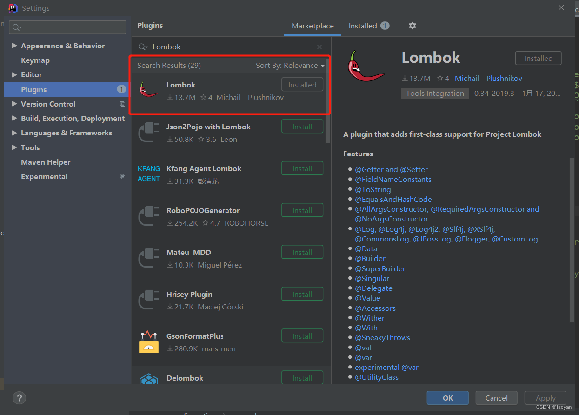The image size is (579, 415).
Task: Click the Plugins update count badge
Action: tap(121, 89)
